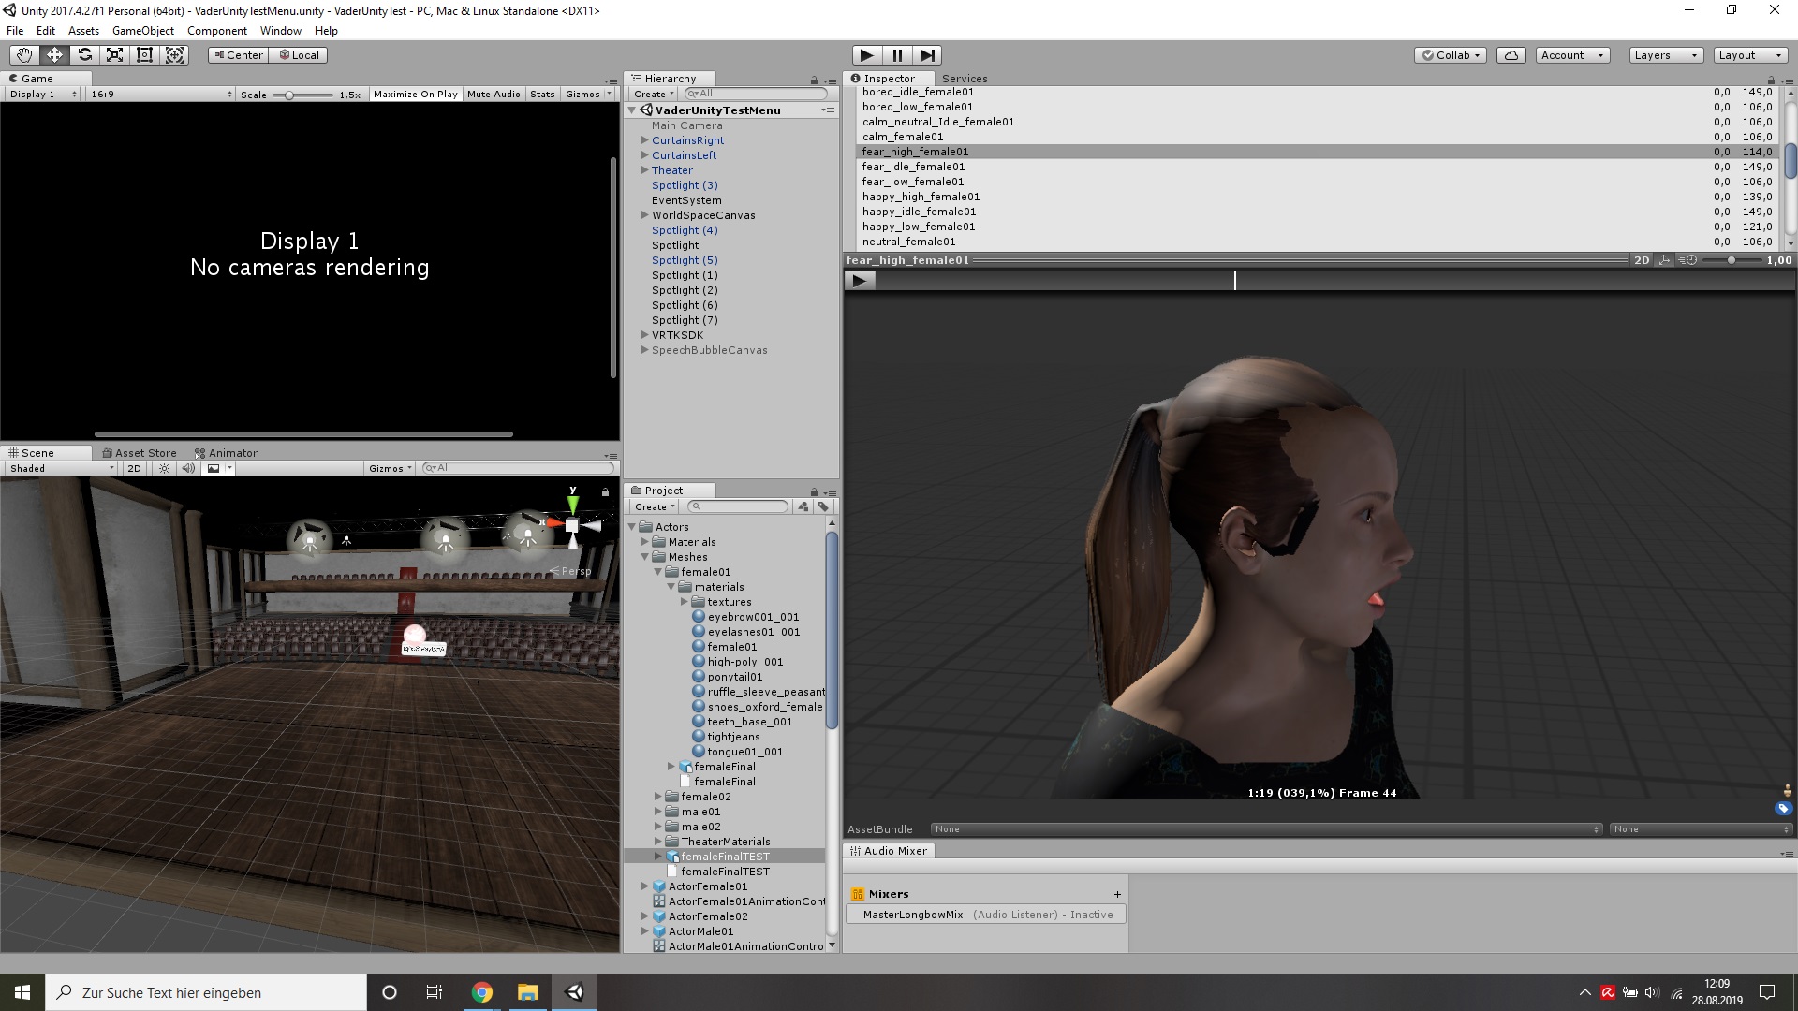Start Play mode with the Play button

(x=867, y=55)
